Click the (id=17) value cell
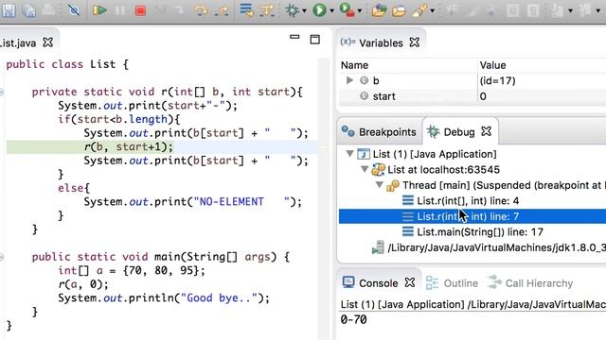The width and height of the screenshot is (606, 340). pyautogui.click(x=498, y=80)
